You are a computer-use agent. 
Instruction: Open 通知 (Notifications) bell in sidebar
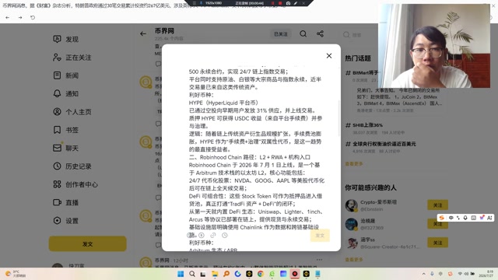(65, 93)
